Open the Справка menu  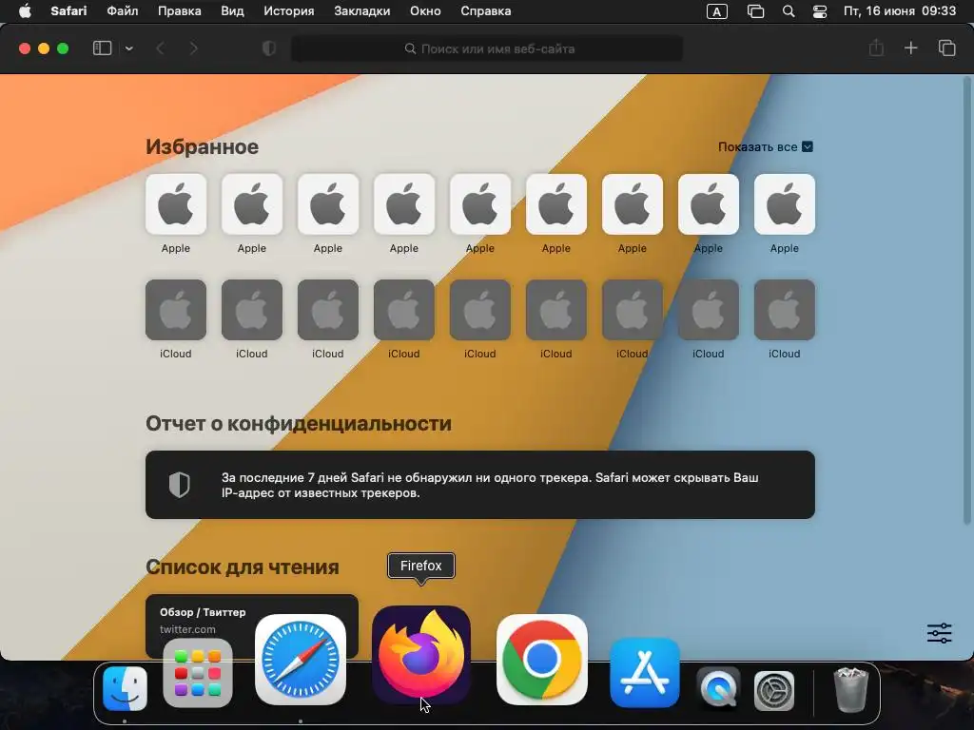(x=486, y=11)
